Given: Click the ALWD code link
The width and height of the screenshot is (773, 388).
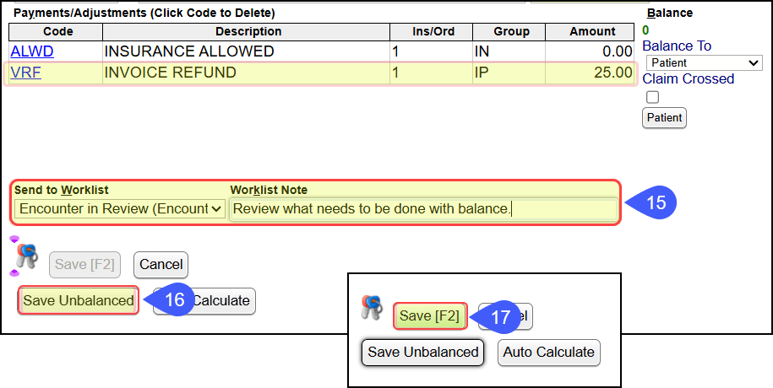Looking at the screenshot, I should 32,51.
